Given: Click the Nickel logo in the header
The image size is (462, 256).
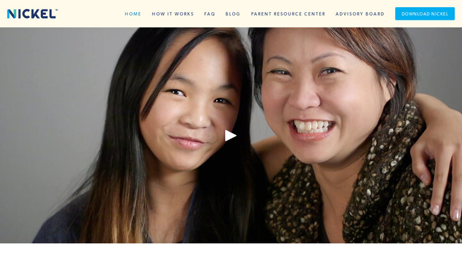Looking at the screenshot, I should (x=32, y=14).
